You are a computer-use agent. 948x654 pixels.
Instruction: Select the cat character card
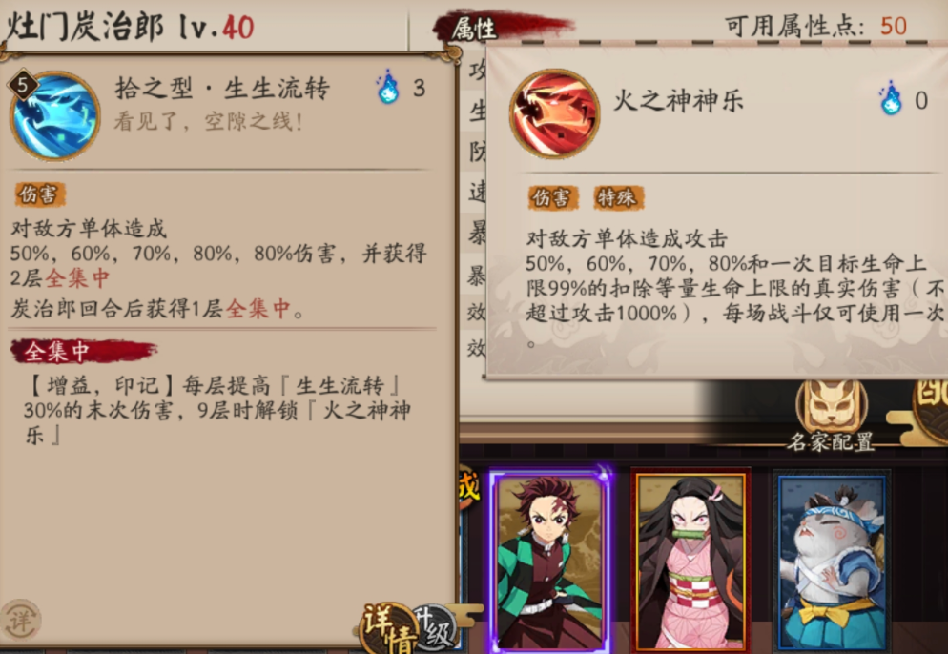pos(832,562)
